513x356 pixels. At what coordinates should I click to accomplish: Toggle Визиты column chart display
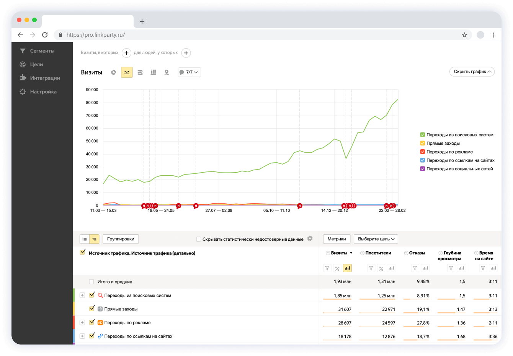pos(347,268)
